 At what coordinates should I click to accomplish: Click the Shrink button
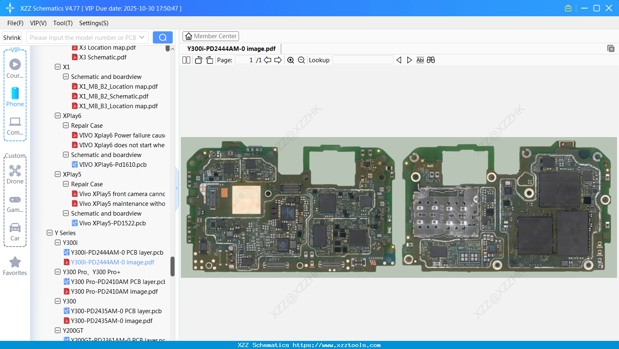tap(12, 37)
